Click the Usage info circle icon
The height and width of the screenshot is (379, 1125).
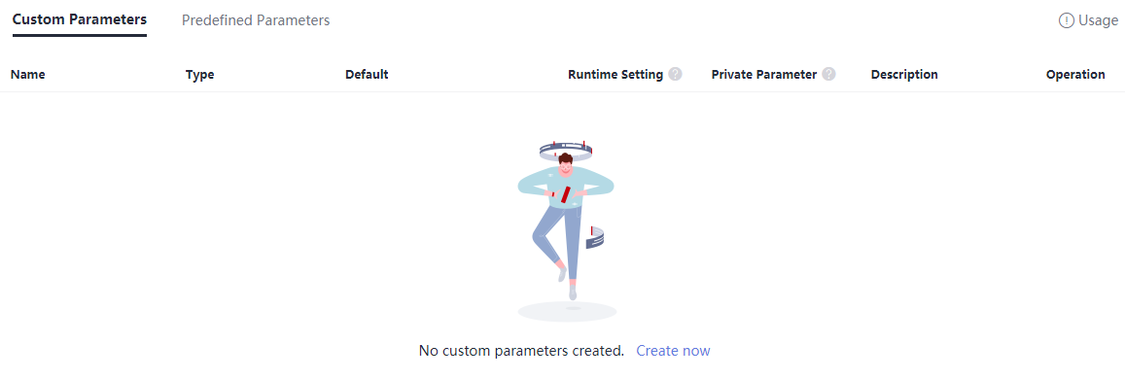(x=1066, y=20)
